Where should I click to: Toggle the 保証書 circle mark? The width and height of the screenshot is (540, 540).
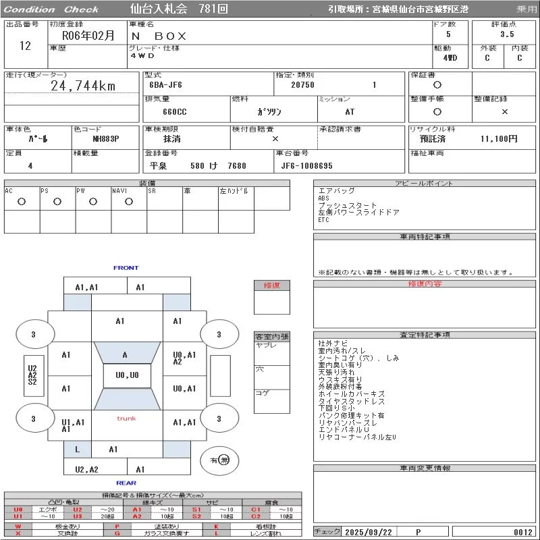coord(437,85)
